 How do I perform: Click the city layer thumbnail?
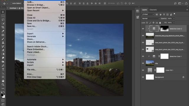(150, 63)
